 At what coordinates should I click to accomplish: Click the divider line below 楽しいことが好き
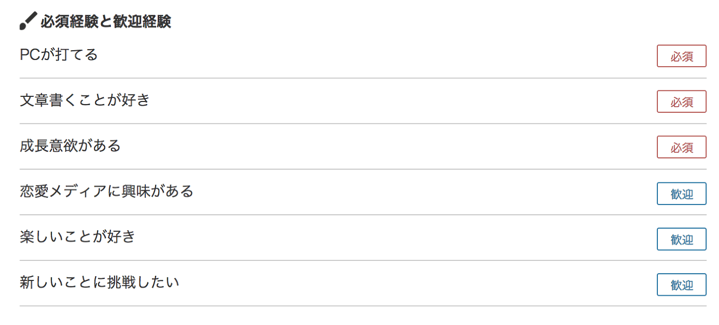[363, 260]
